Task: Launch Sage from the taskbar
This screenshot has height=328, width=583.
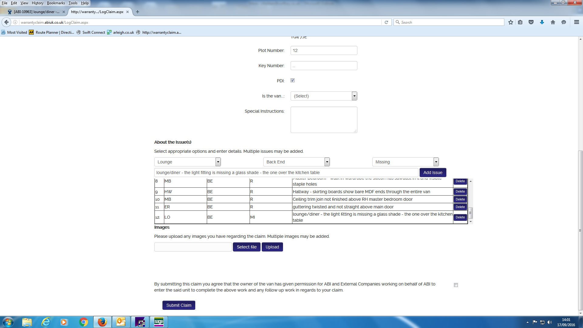Action: tap(159, 322)
